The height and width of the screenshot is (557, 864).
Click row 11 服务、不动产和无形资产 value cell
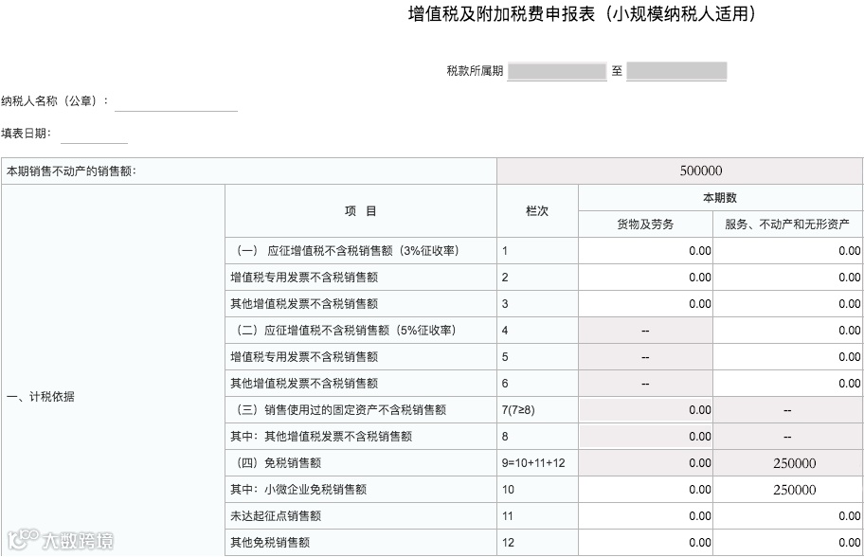click(x=788, y=515)
